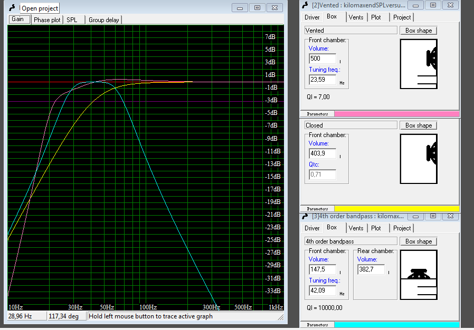Viewport: 474px width, 330px height.
Task: Click cyan color bar of bandpass design
Action: tap(396, 325)
